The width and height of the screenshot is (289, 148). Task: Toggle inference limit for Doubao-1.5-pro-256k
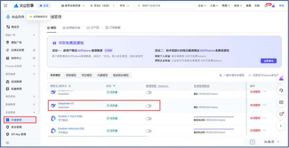tap(149, 118)
